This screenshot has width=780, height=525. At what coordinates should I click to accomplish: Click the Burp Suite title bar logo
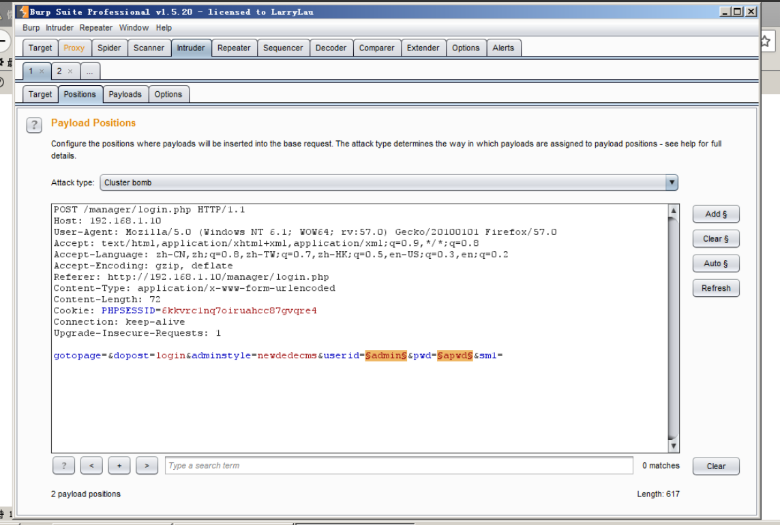click(23, 12)
